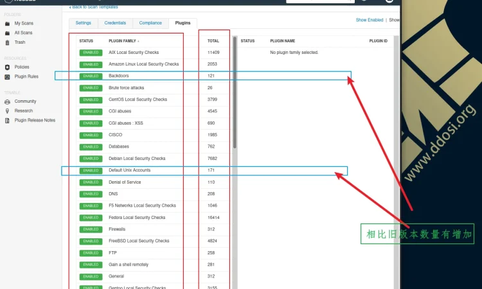This screenshot has width=482, height=289.
Task: Select Denial of Service family
Action: click(125, 182)
